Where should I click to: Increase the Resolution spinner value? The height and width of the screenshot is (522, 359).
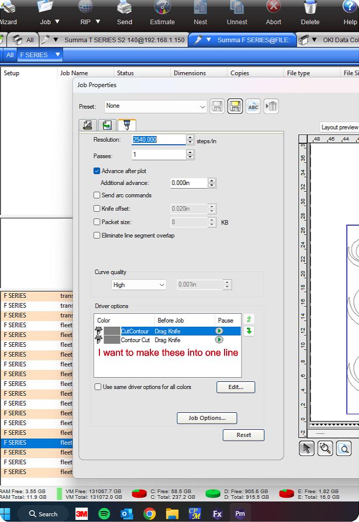[x=190, y=137]
